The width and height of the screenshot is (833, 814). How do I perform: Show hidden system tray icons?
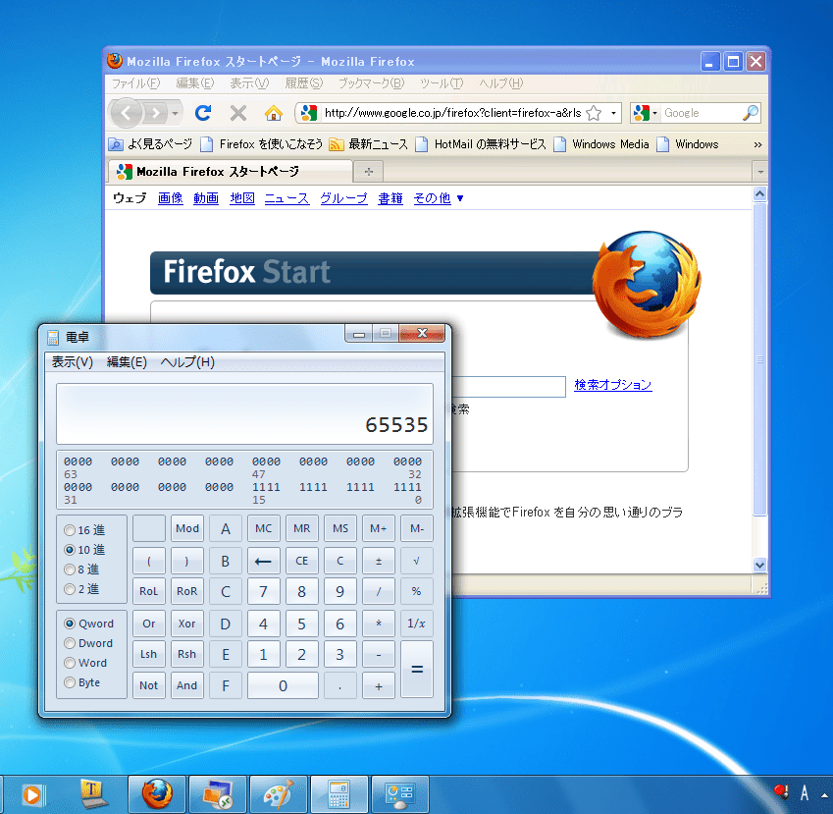(824, 795)
